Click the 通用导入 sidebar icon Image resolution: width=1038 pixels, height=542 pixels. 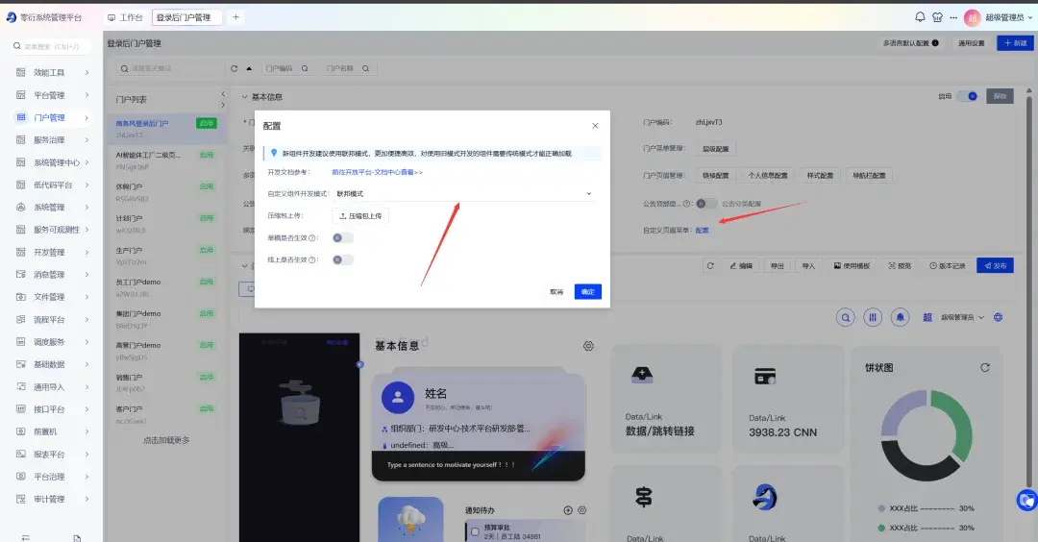(x=20, y=386)
